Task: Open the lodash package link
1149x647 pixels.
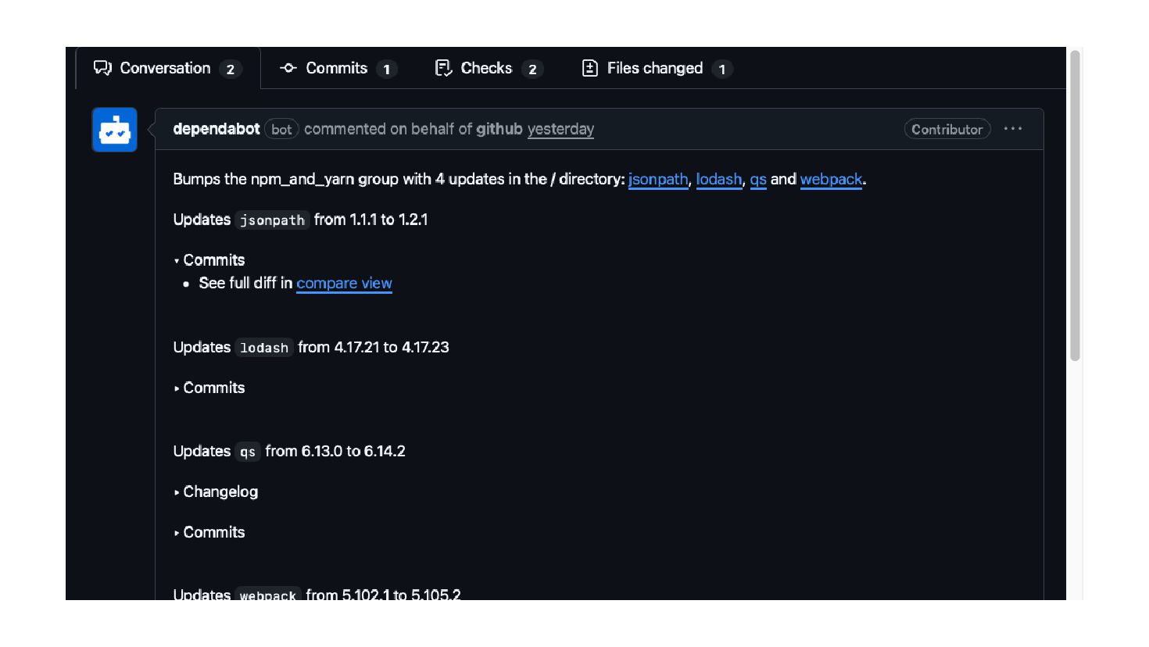Action: [x=718, y=179]
